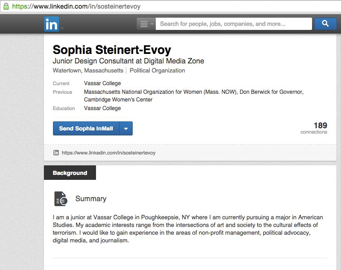
Task: Expand arrow next to Send Sophia InMail
Action: coord(126,129)
